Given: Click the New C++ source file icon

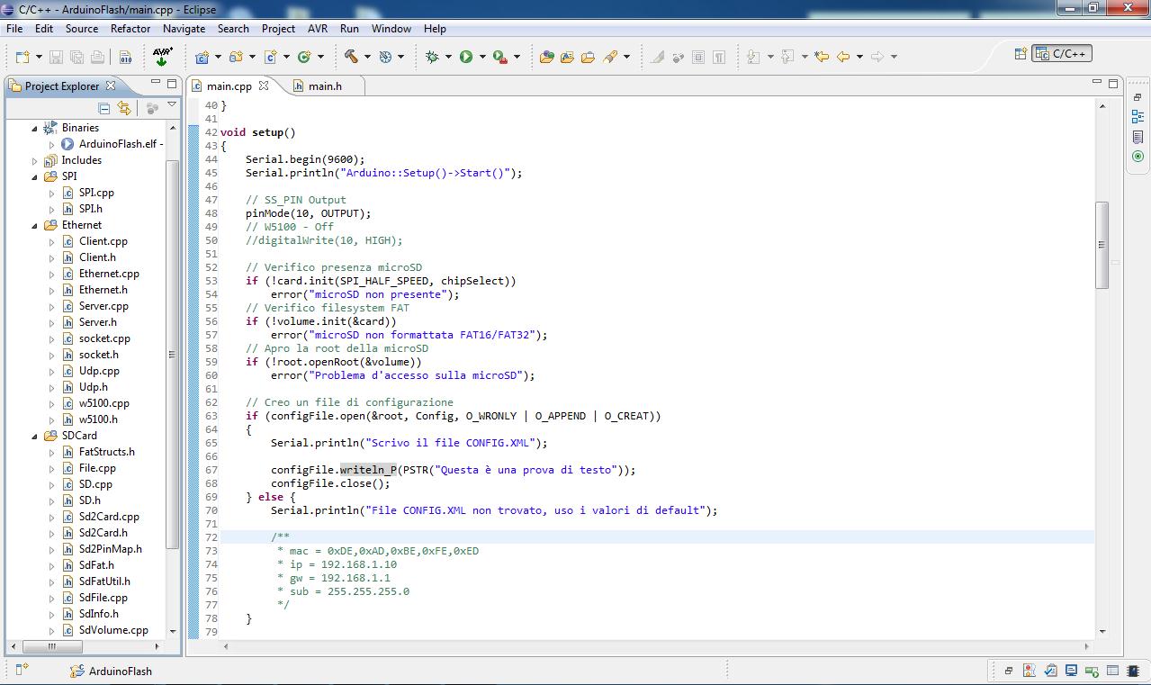Looking at the screenshot, I should pyautogui.click(x=270, y=57).
